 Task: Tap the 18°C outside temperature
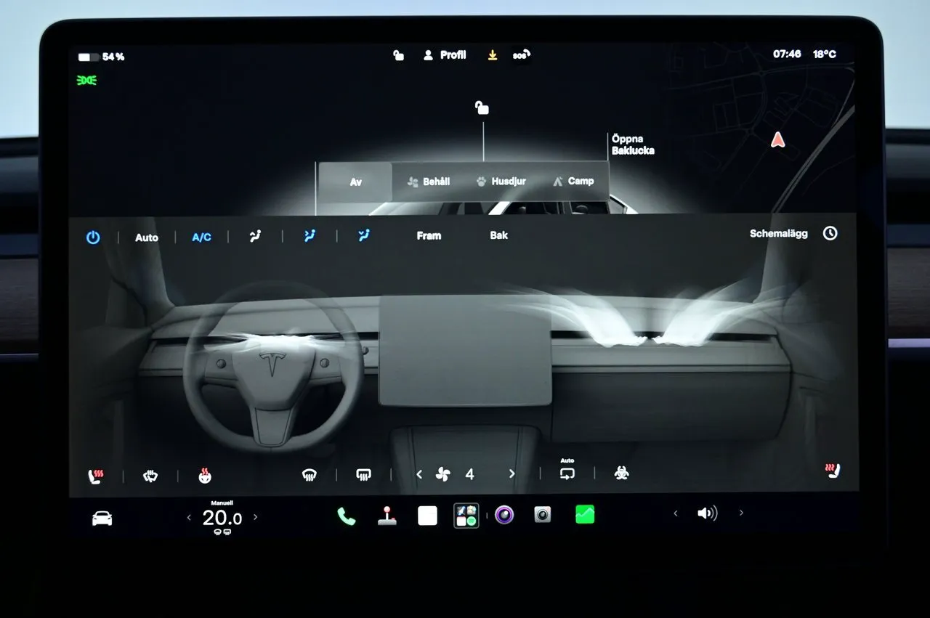click(x=825, y=54)
